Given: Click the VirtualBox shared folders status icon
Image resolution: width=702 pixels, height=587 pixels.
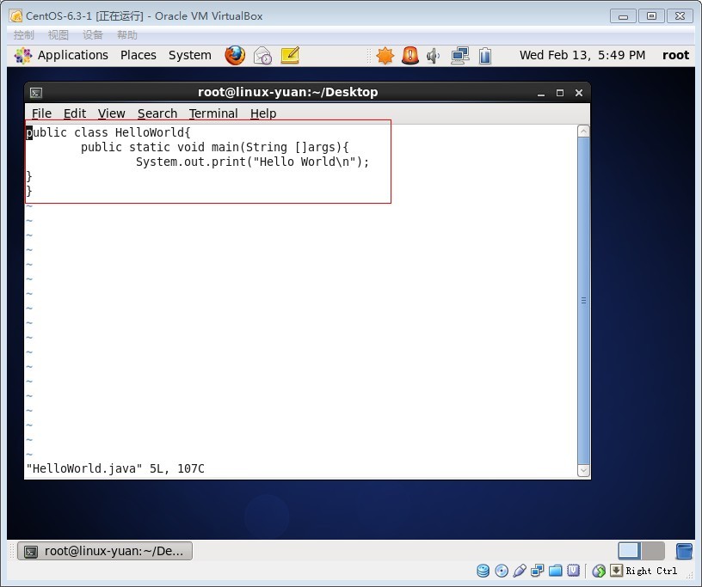Looking at the screenshot, I should pos(556,571).
